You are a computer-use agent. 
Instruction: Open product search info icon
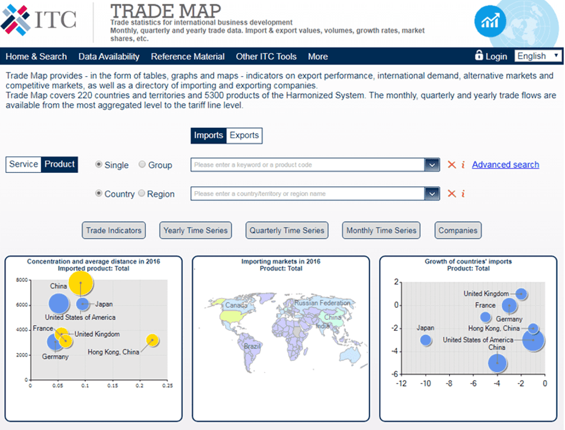tap(463, 164)
